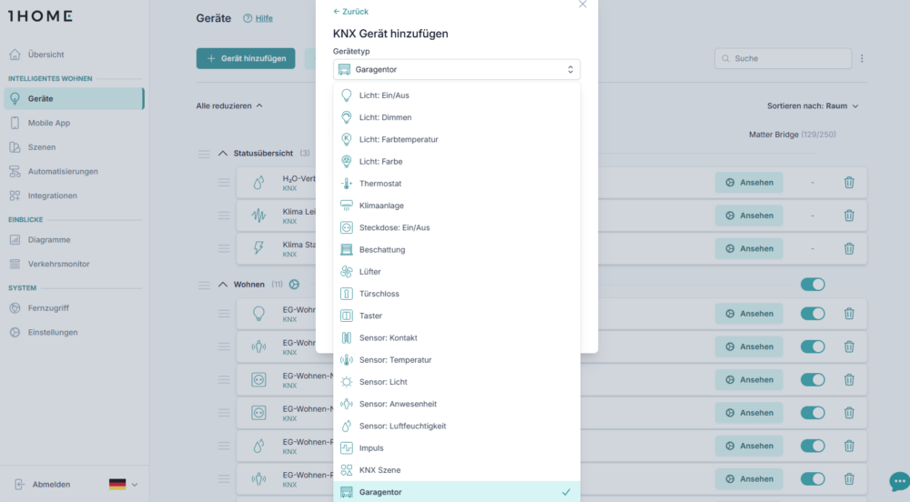910x502 pixels.
Task: Click the Klima Sta lightning-bolt device icon
Action: click(x=258, y=248)
